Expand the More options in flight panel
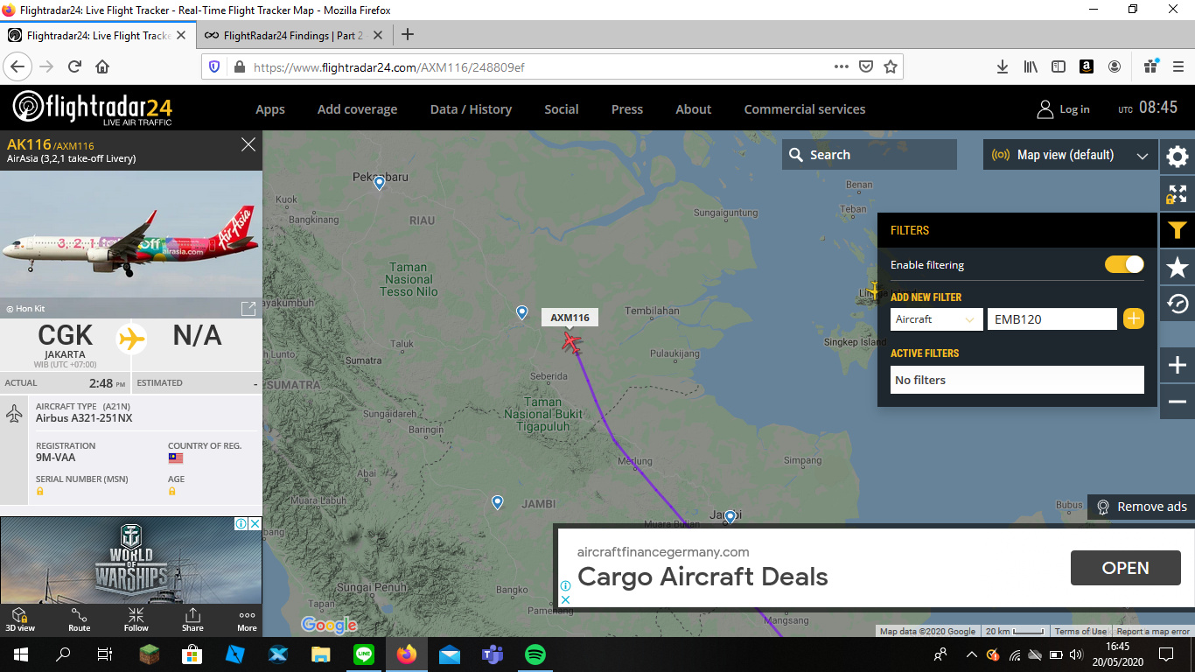 [x=248, y=619]
